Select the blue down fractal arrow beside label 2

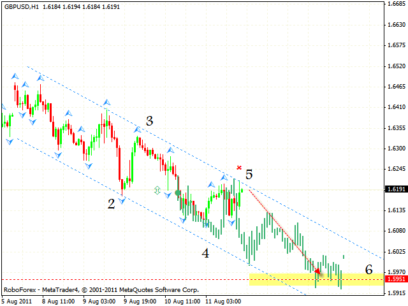tap(122, 201)
